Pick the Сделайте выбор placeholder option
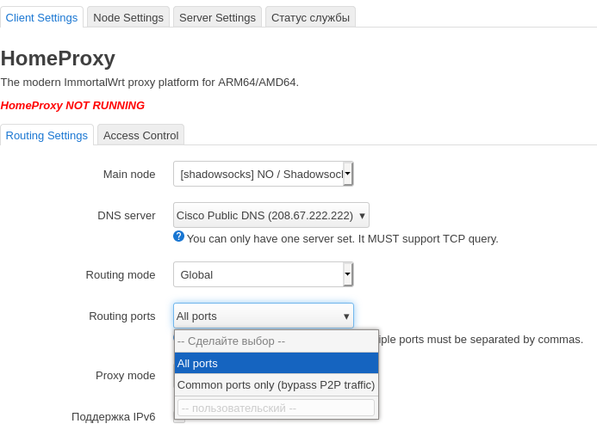 pos(276,341)
